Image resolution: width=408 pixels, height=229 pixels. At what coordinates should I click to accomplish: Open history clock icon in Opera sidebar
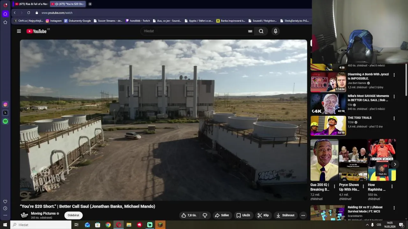pos(5,208)
